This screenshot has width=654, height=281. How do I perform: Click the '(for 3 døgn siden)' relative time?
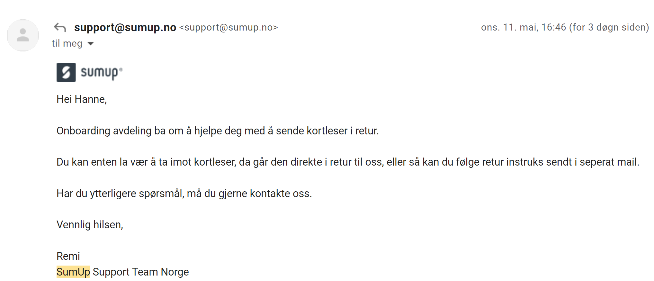tap(609, 27)
